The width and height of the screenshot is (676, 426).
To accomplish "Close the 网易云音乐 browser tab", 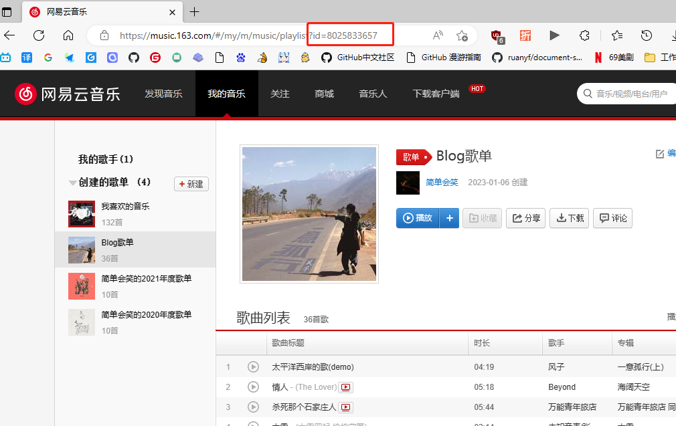I will (x=173, y=12).
